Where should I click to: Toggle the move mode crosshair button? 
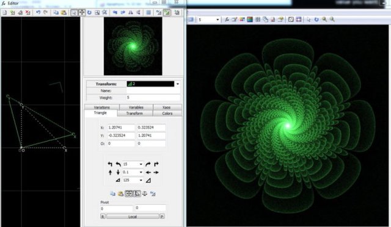coord(82,12)
